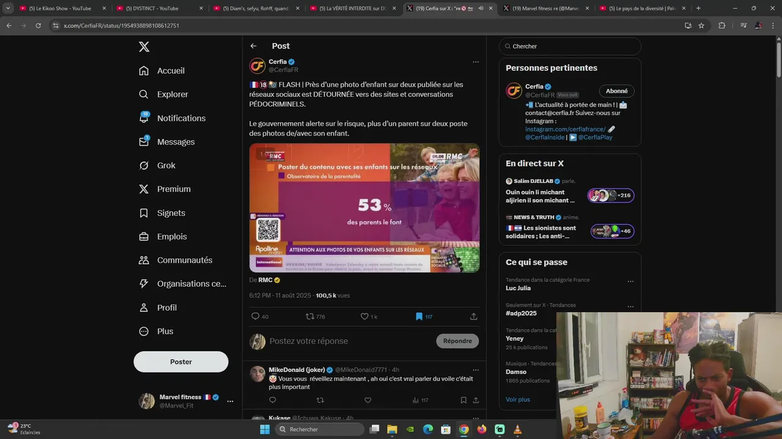Open Profil page
This screenshot has width=782, height=439.
click(x=158, y=308)
